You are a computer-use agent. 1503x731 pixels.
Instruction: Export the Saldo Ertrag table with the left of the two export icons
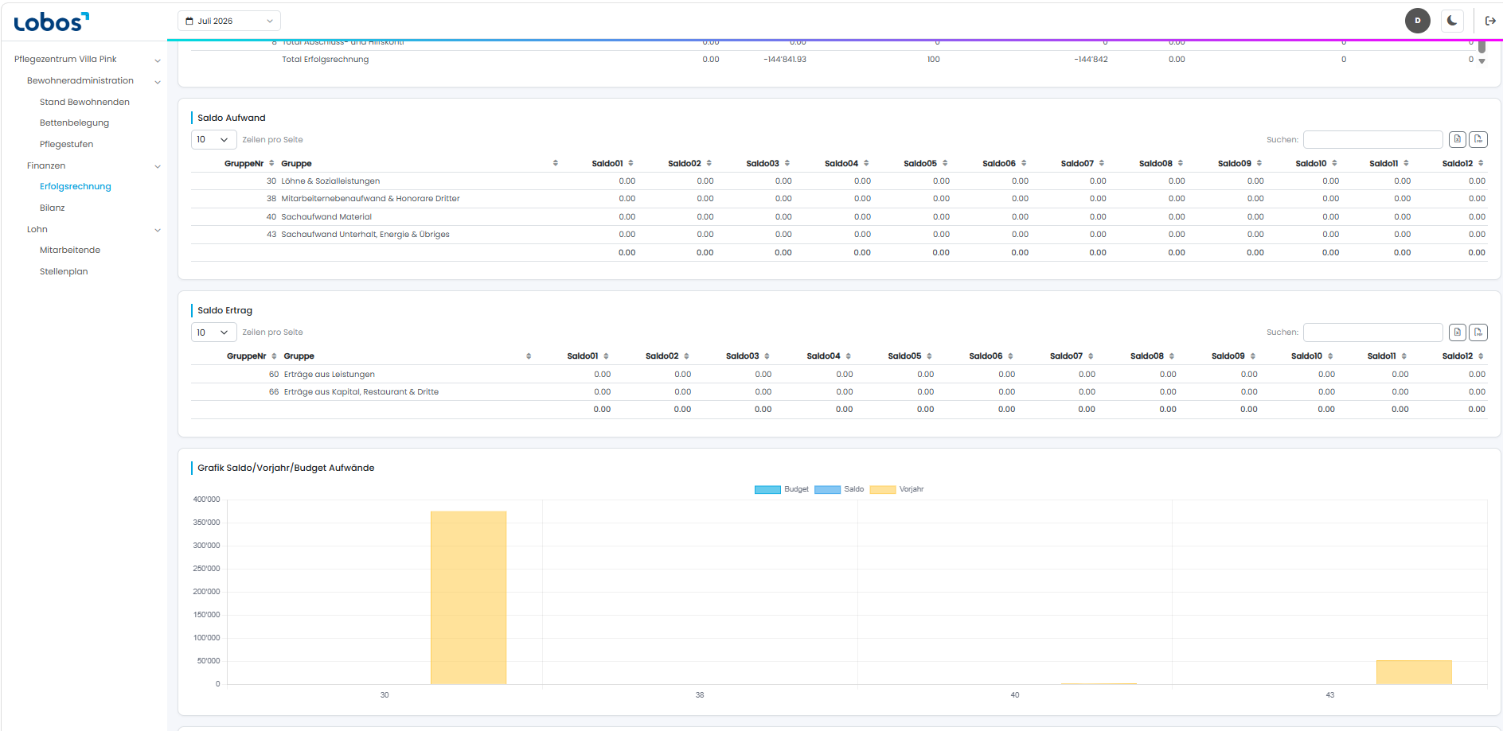point(1458,332)
